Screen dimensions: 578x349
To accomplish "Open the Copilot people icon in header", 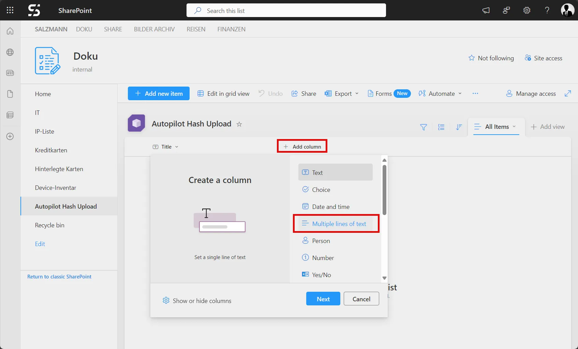I will pyautogui.click(x=506, y=10).
